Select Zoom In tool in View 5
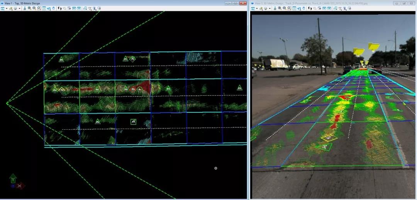The width and height of the screenshot is (417, 200). coord(280,8)
